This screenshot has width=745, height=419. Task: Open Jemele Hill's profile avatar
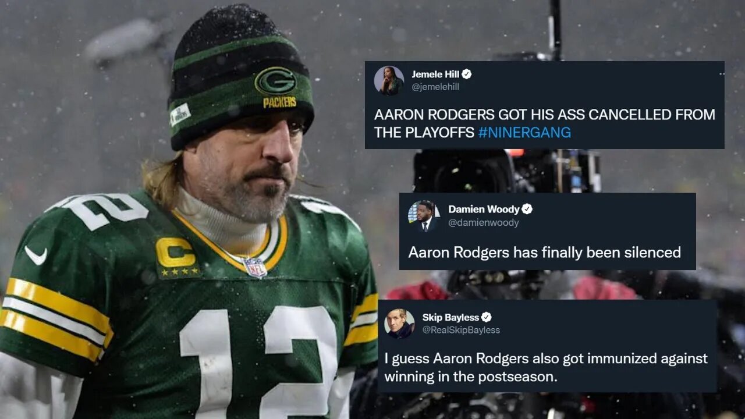(x=389, y=80)
